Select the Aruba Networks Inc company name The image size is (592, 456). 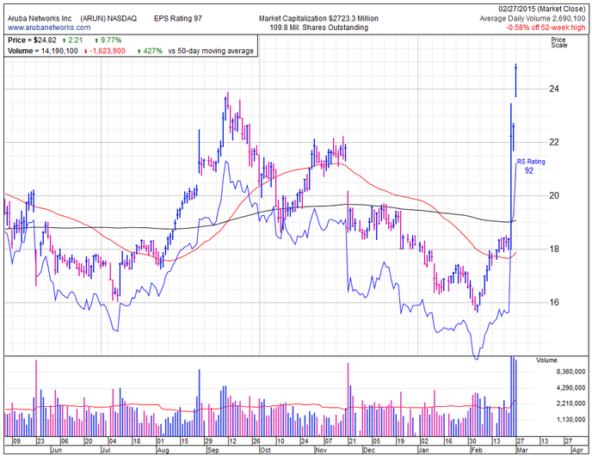[40, 18]
